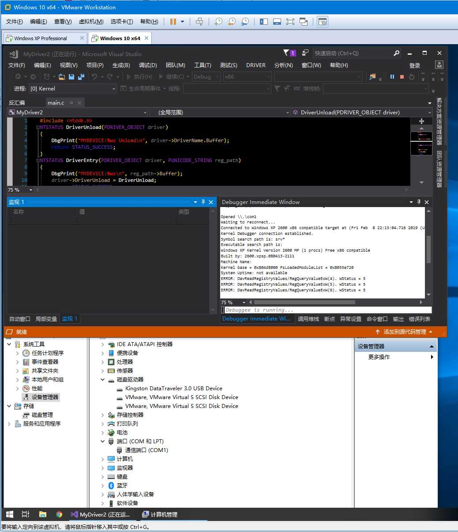Click 添加到源代码管理 in status bar
Image resolution: width=458 pixels, height=532 pixels.
point(405,332)
